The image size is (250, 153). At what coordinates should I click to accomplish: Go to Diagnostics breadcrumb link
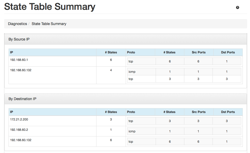[x=17, y=24]
